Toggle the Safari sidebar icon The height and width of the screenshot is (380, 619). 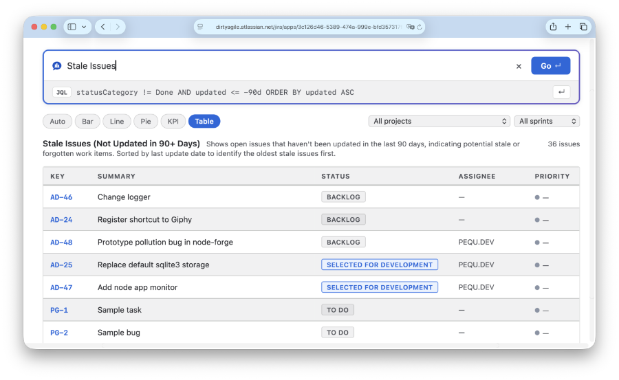(72, 27)
